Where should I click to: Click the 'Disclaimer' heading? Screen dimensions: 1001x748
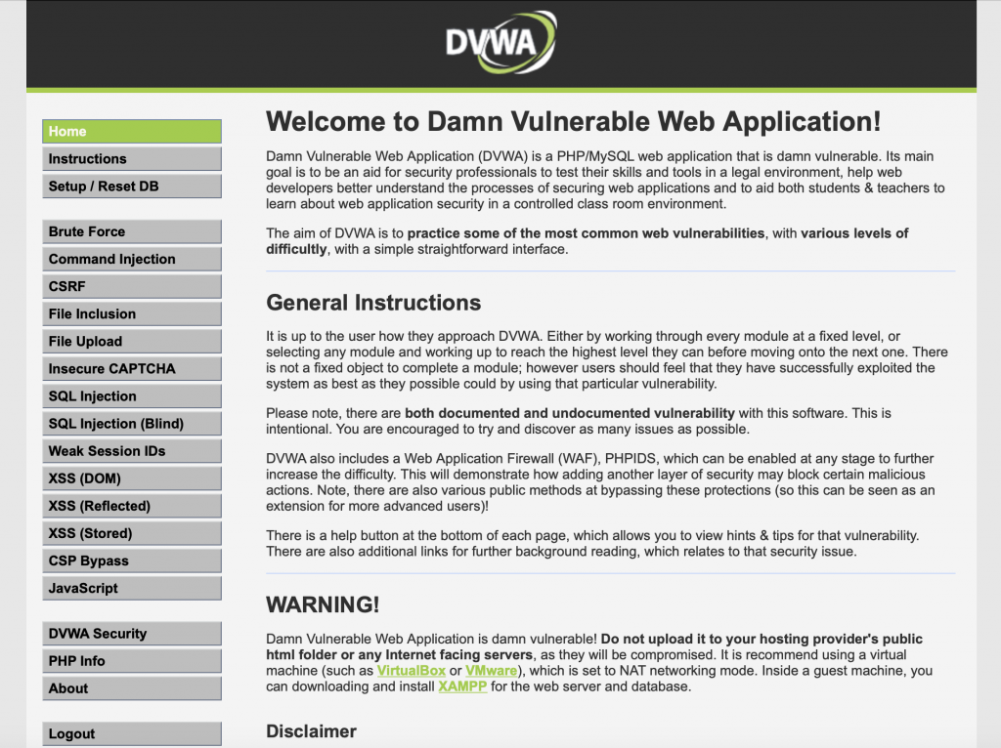click(312, 730)
